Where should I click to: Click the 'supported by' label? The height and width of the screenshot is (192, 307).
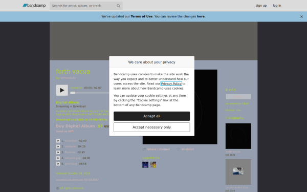151,158
